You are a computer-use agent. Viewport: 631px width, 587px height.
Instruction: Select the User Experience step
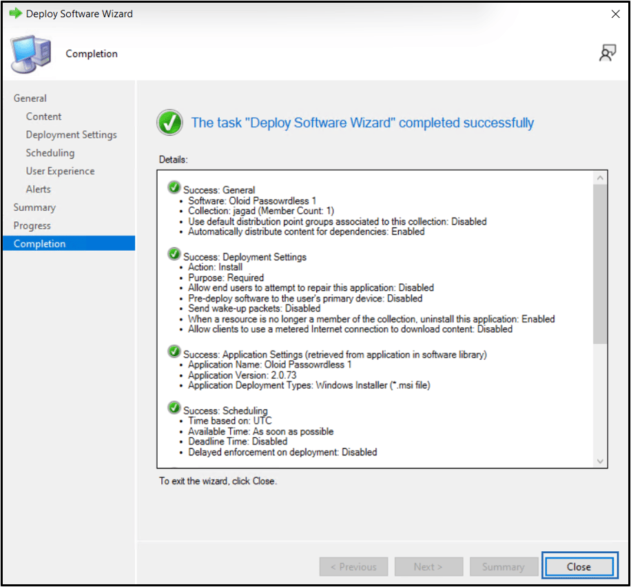click(x=60, y=171)
